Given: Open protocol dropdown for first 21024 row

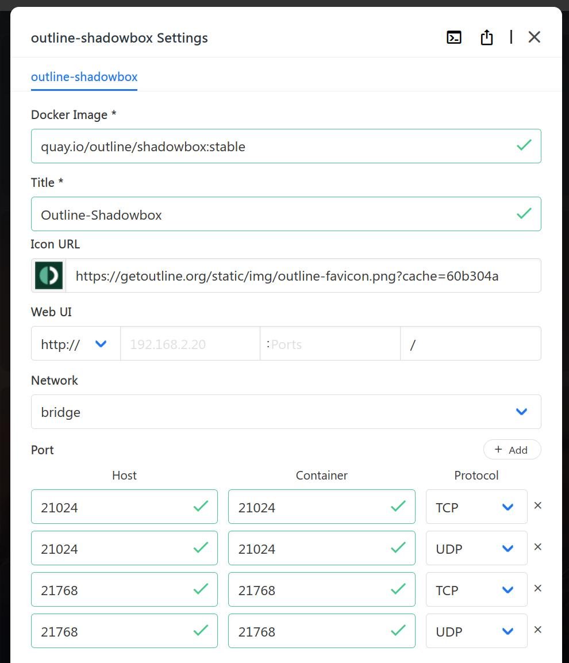Looking at the screenshot, I should point(476,507).
